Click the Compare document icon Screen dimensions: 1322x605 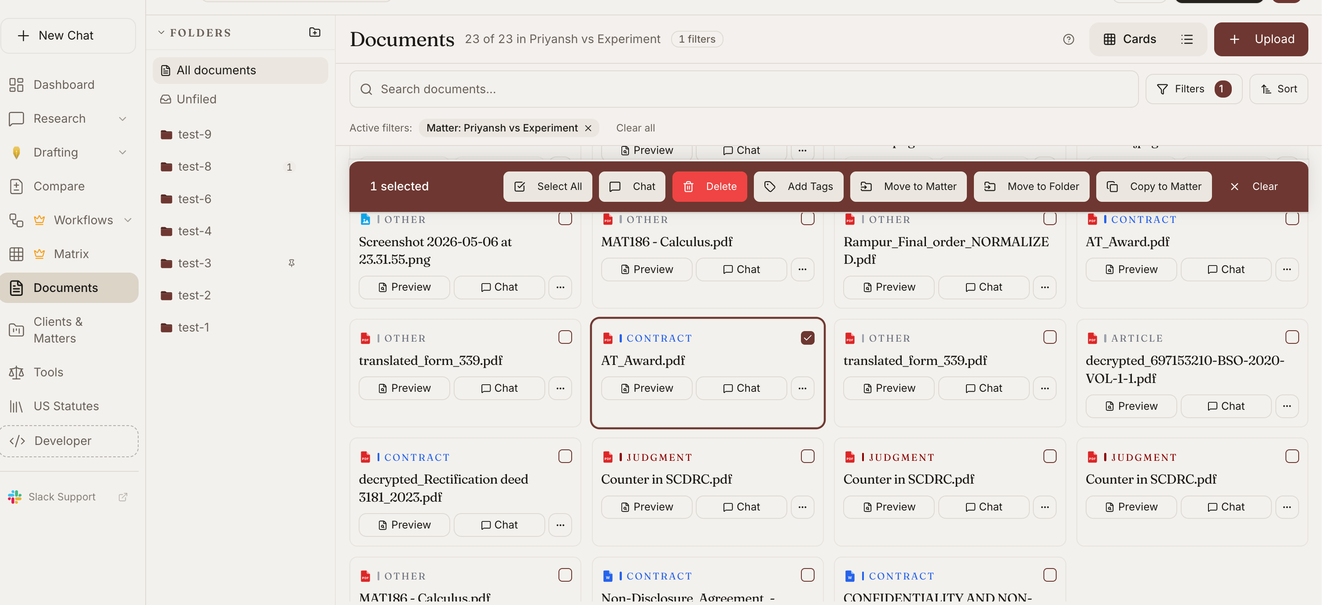(x=16, y=186)
